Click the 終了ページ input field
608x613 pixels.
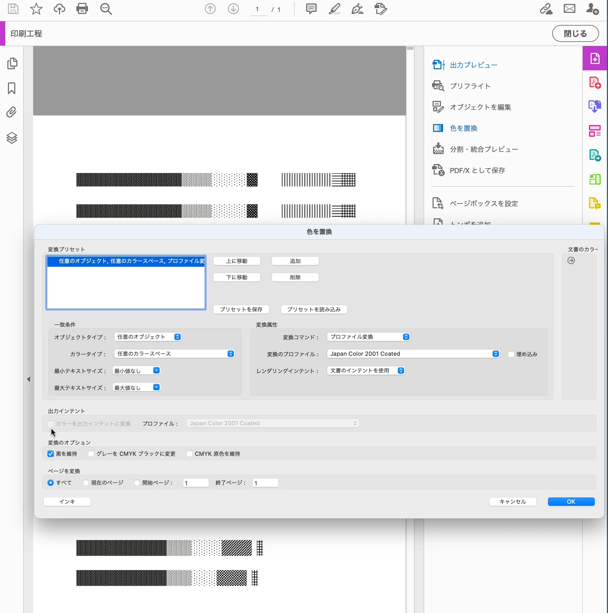tap(266, 483)
